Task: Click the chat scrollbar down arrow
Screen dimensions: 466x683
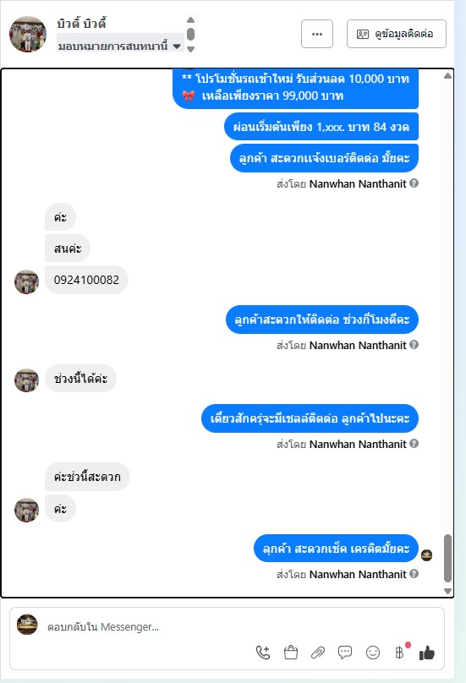Action: [x=447, y=591]
